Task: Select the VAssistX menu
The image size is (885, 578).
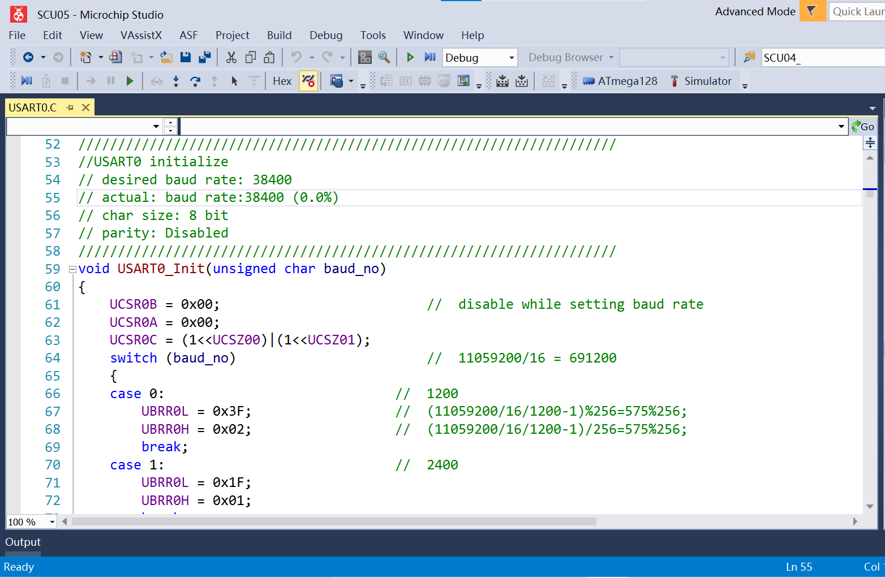Action: tap(141, 35)
